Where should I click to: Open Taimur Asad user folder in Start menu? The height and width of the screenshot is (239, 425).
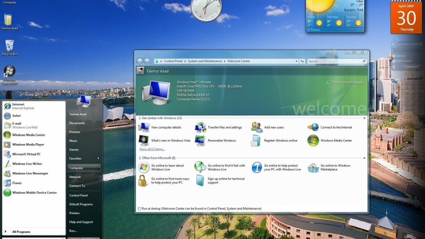[x=78, y=114]
